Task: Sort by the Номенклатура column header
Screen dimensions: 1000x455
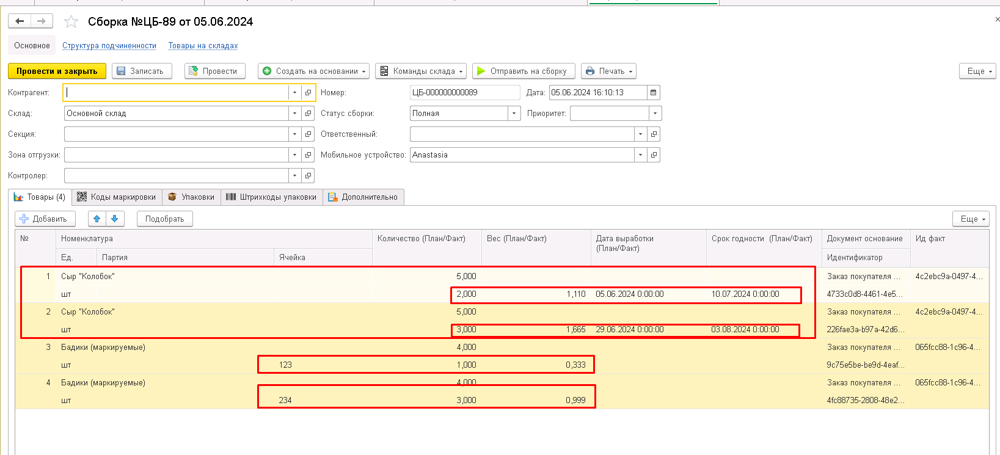Action: pos(214,239)
